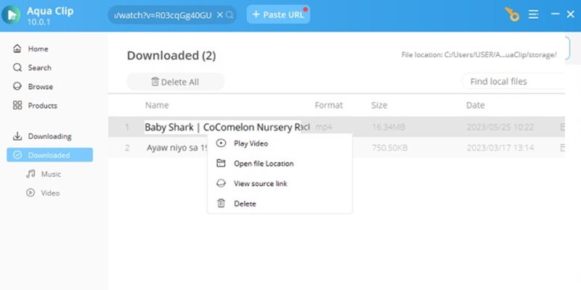Click the Video play-circle icon
The height and width of the screenshot is (290, 581).
31,193
